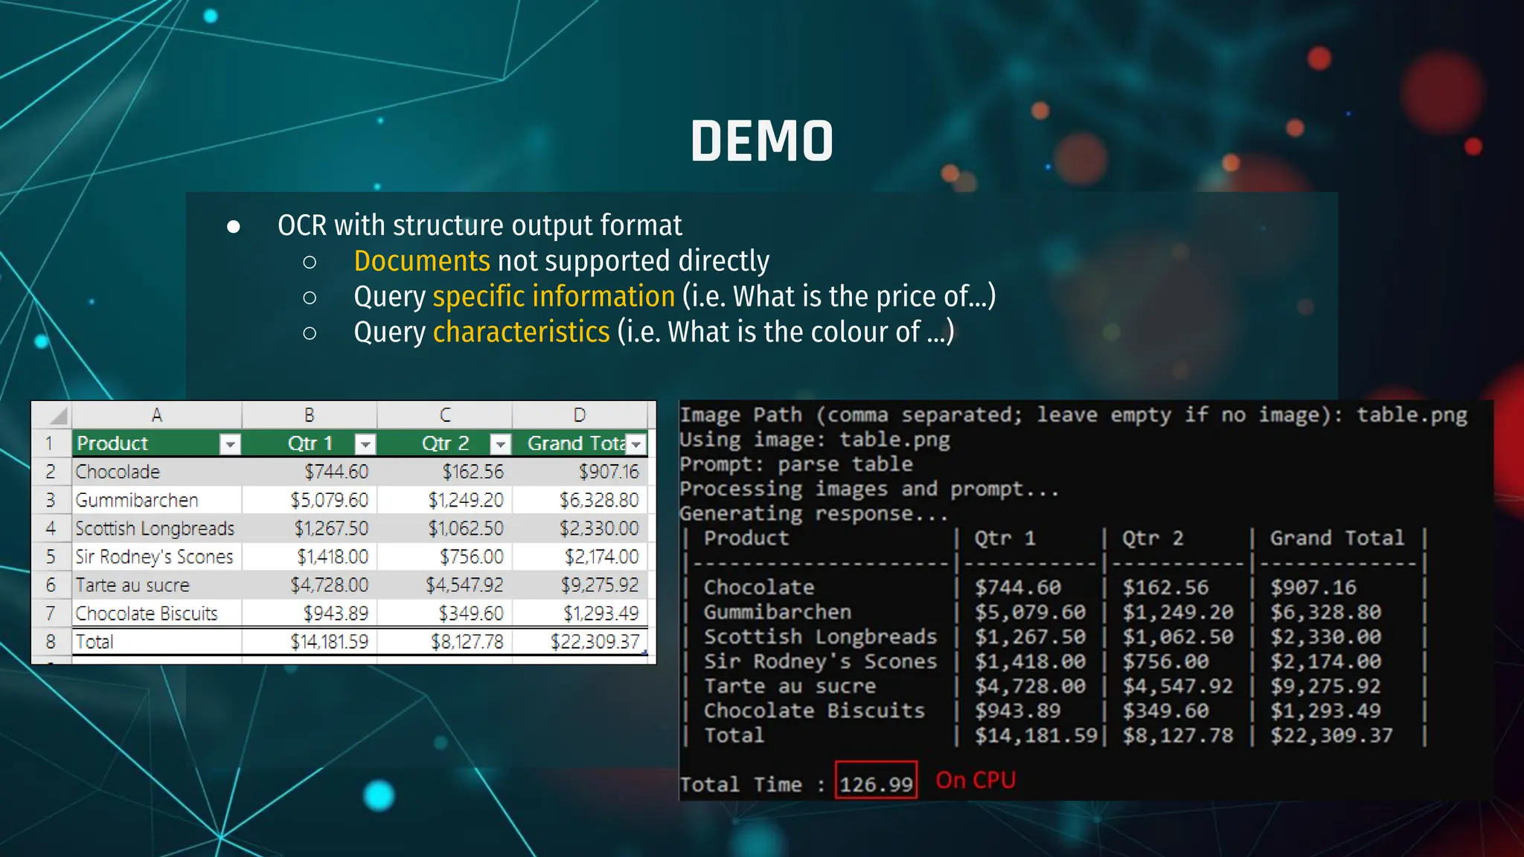Click the $14,181.59 spreadsheet total cell
Viewport: 1524px width, 857px height.
point(310,641)
